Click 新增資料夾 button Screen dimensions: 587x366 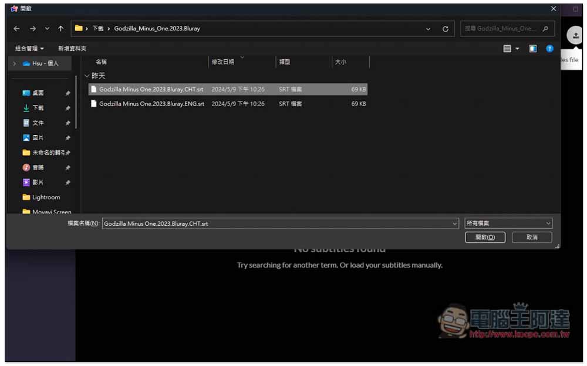point(72,48)
